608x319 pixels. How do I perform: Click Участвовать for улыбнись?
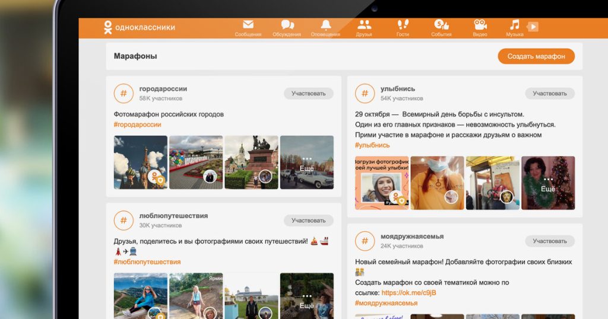550,93
